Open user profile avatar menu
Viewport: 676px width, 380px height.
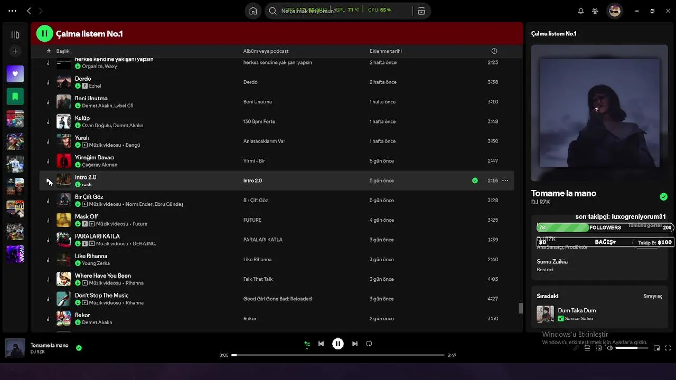[x=614, y=11]
